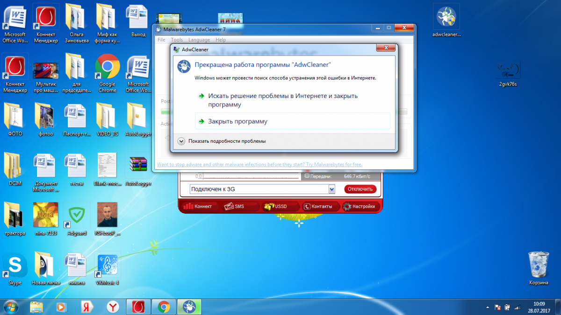Open the media player taskbar icon
Image resolution: width=561 pixels, height=315 pixels.
[x=61, y=307]
